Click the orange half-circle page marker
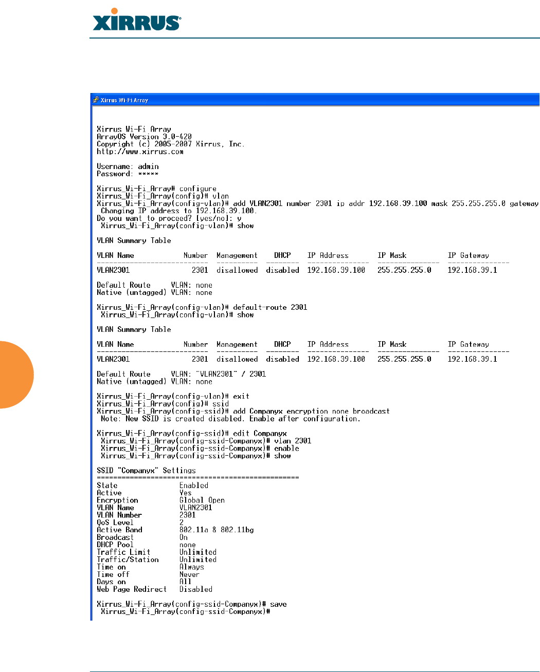540x672 pixels. point(16,375)
